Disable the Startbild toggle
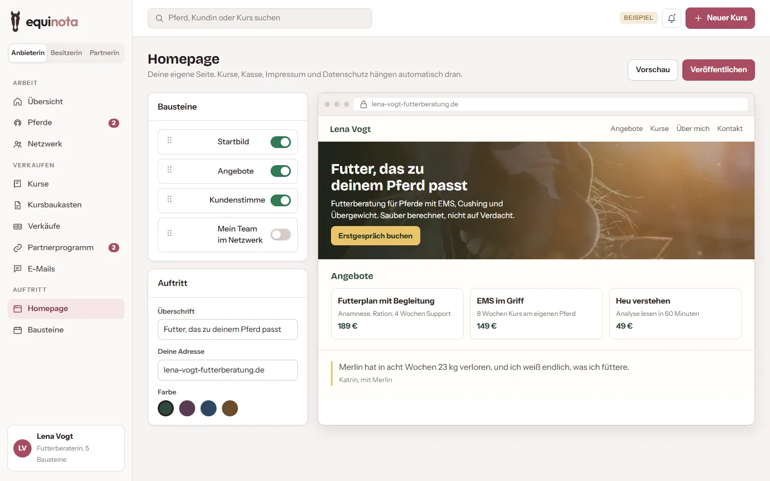The width and height of the screenshot is (770, 481). 281,142
